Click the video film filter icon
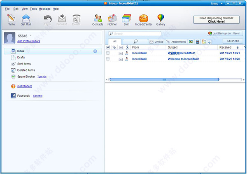Viewport: 247px width, 174px height. point(198,42)
